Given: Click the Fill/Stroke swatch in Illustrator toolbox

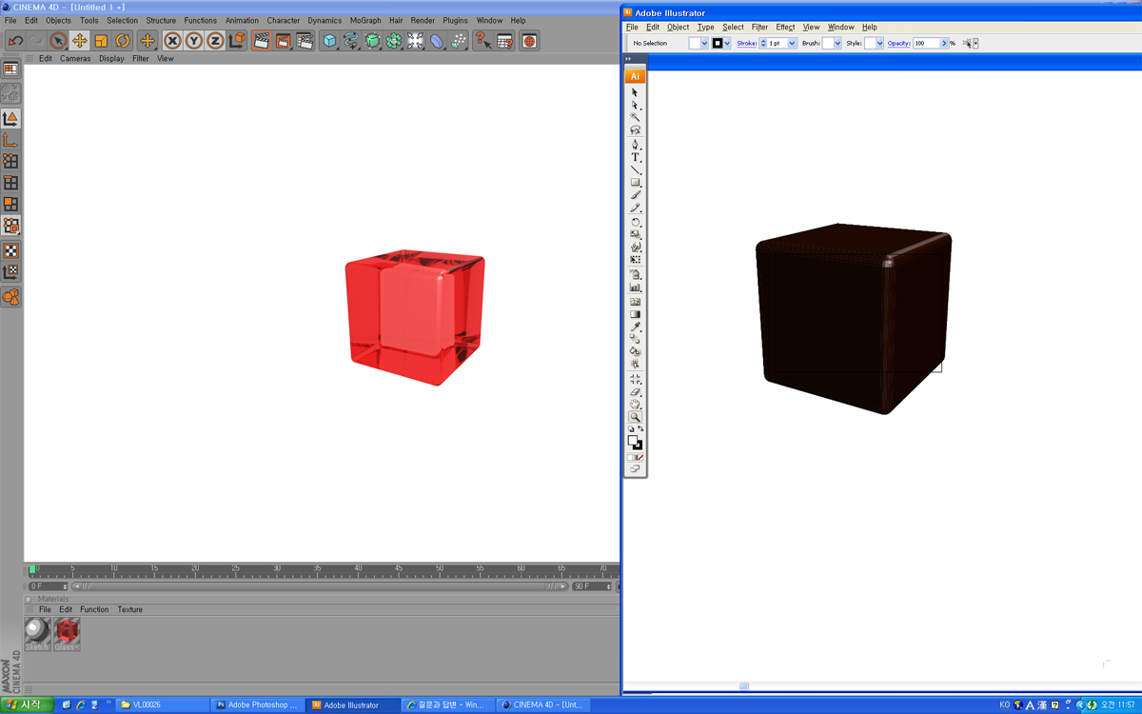Looking at the screenshot, I should [635, 443].
